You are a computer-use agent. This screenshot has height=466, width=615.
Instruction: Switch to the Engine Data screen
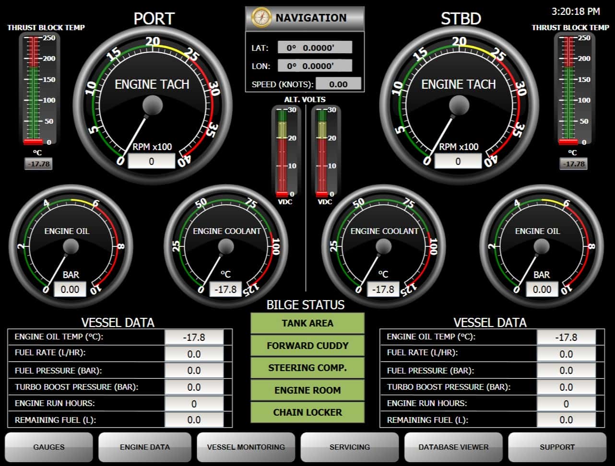pos(144,447)
